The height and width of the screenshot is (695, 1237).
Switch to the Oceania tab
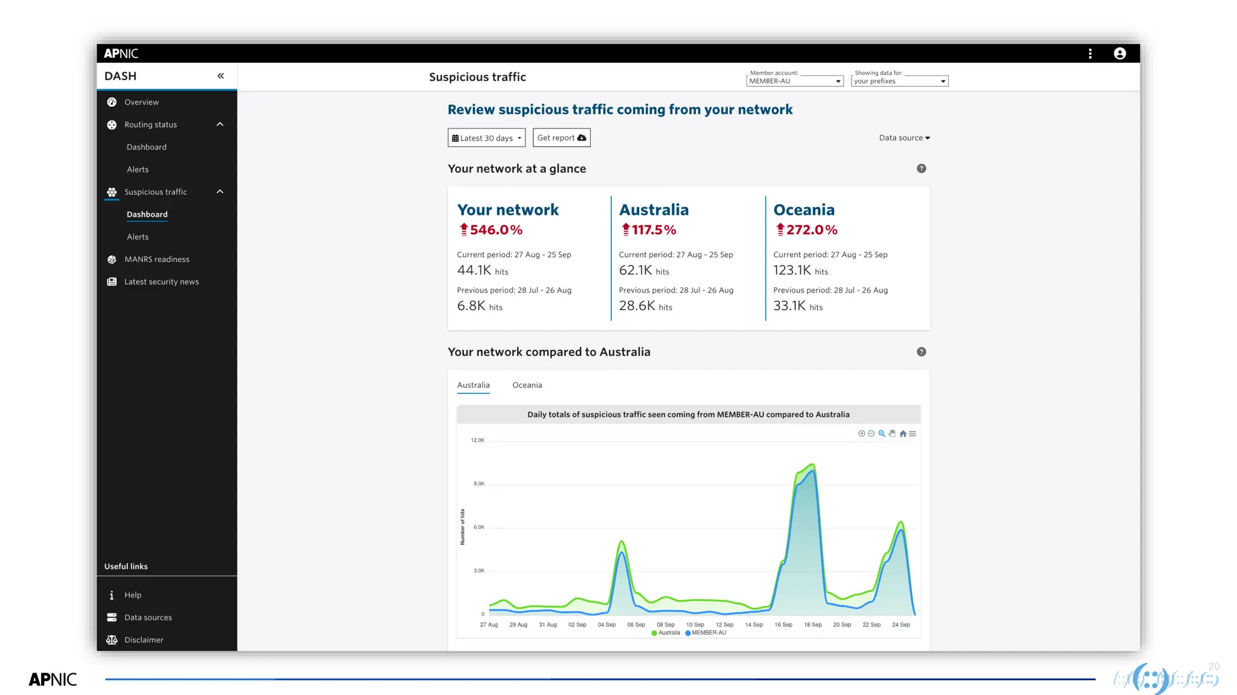[527, 386]
